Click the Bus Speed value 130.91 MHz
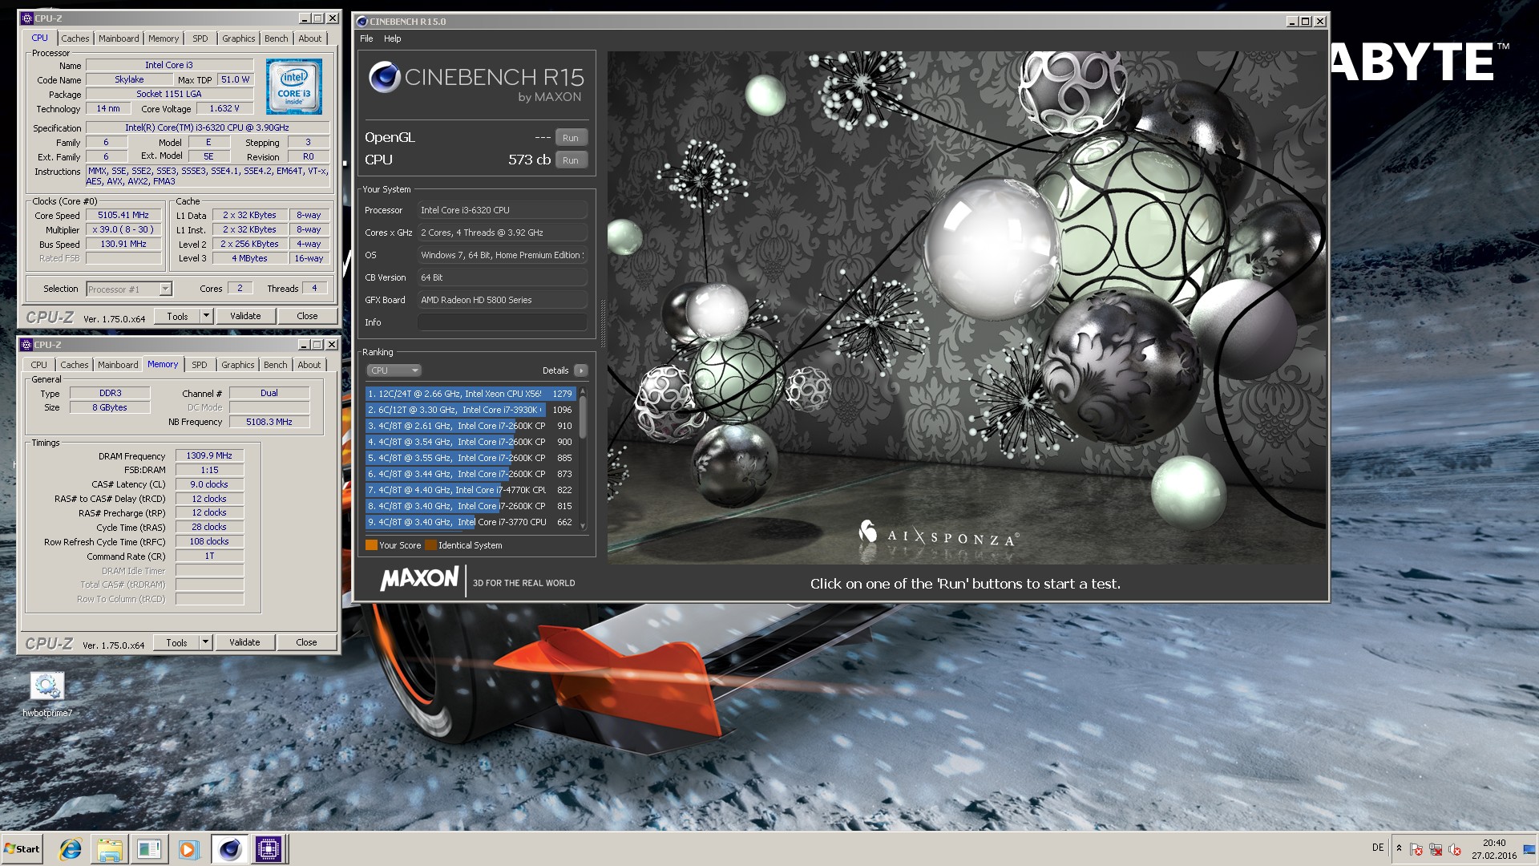 pyautogui.click(x=123, y=245)
